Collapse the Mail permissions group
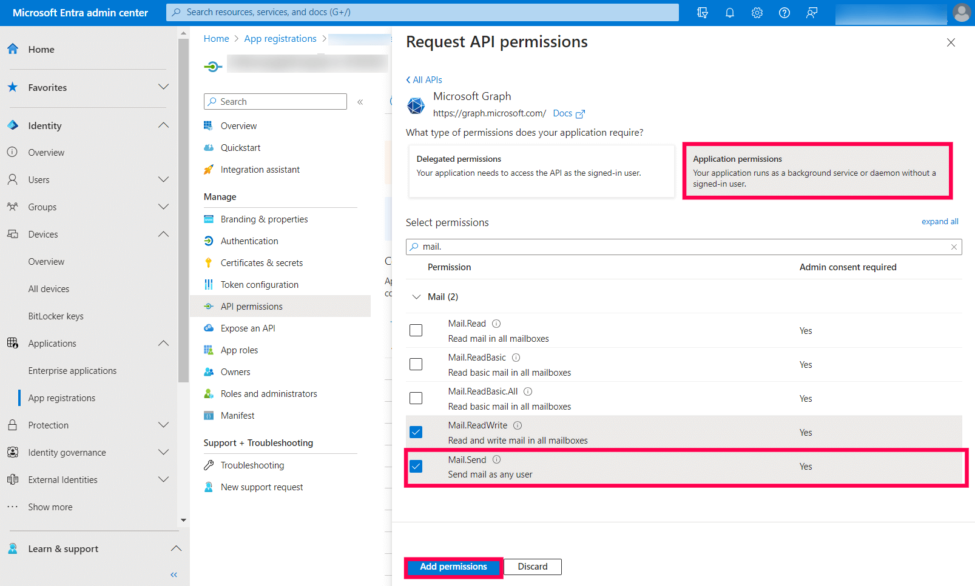The image size is (975, 586). point(417,296)
